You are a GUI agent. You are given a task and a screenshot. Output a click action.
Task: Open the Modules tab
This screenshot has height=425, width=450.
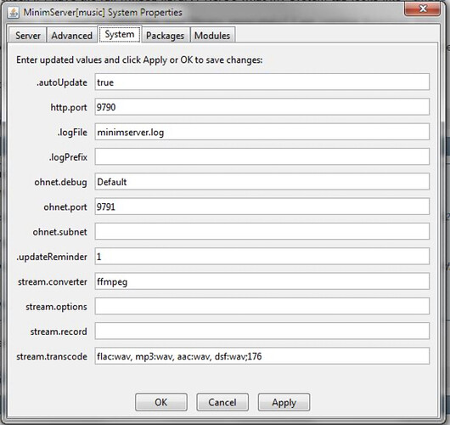click(x=212, y=36)
